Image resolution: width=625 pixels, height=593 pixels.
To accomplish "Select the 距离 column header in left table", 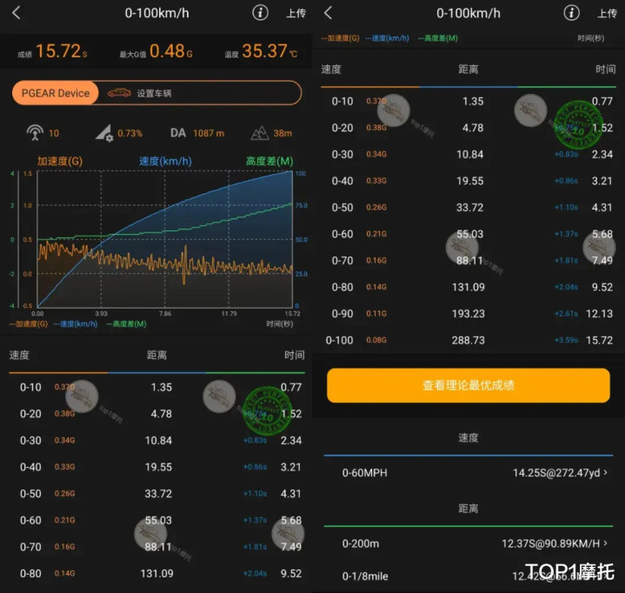I will click(x=157, y=355).
